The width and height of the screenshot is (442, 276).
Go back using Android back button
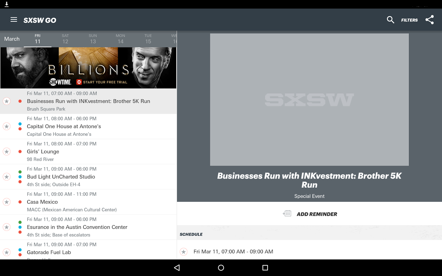coord(177,268)
